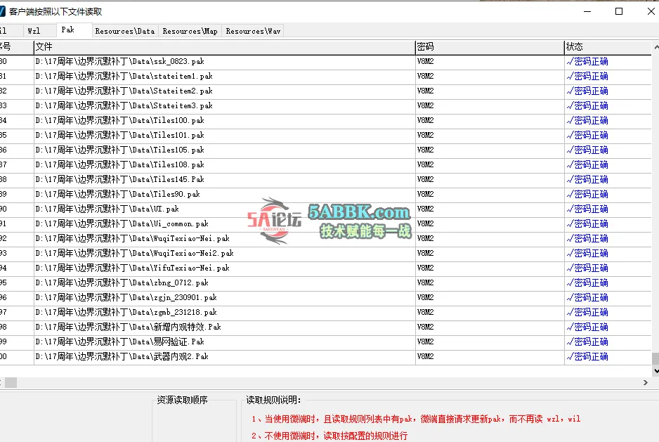Select the Tiles100.pak file row
This screenshot has width=659, height=442.
click(x=326, y=120)
